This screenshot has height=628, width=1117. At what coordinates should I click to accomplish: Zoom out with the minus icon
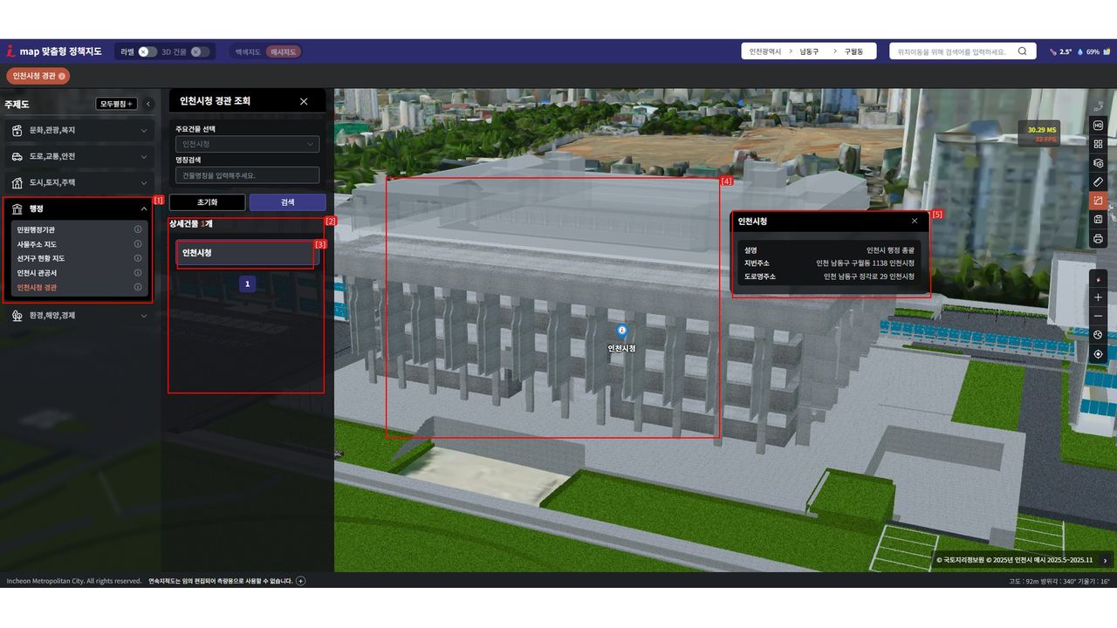click(x=1098, y=316)
